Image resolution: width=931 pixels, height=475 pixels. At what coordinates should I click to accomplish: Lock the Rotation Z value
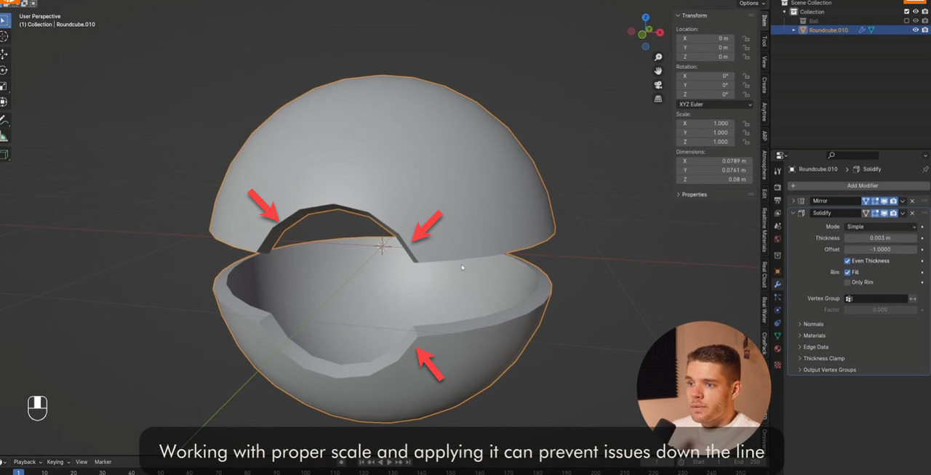pos(746,94)
